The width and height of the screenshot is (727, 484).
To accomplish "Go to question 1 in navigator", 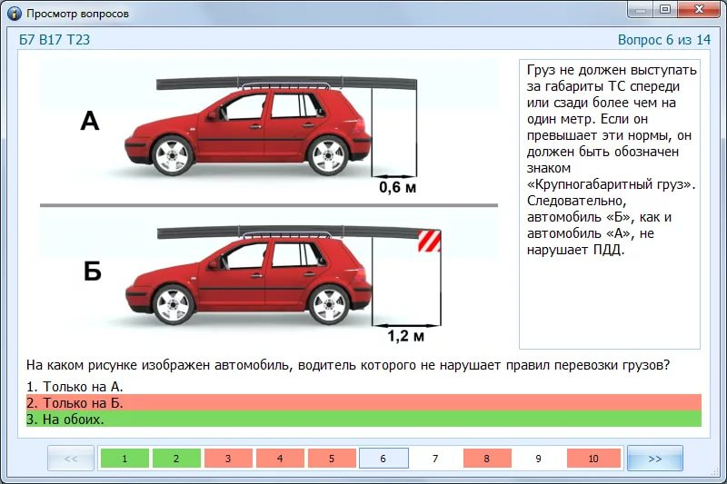I will point(124,459).
